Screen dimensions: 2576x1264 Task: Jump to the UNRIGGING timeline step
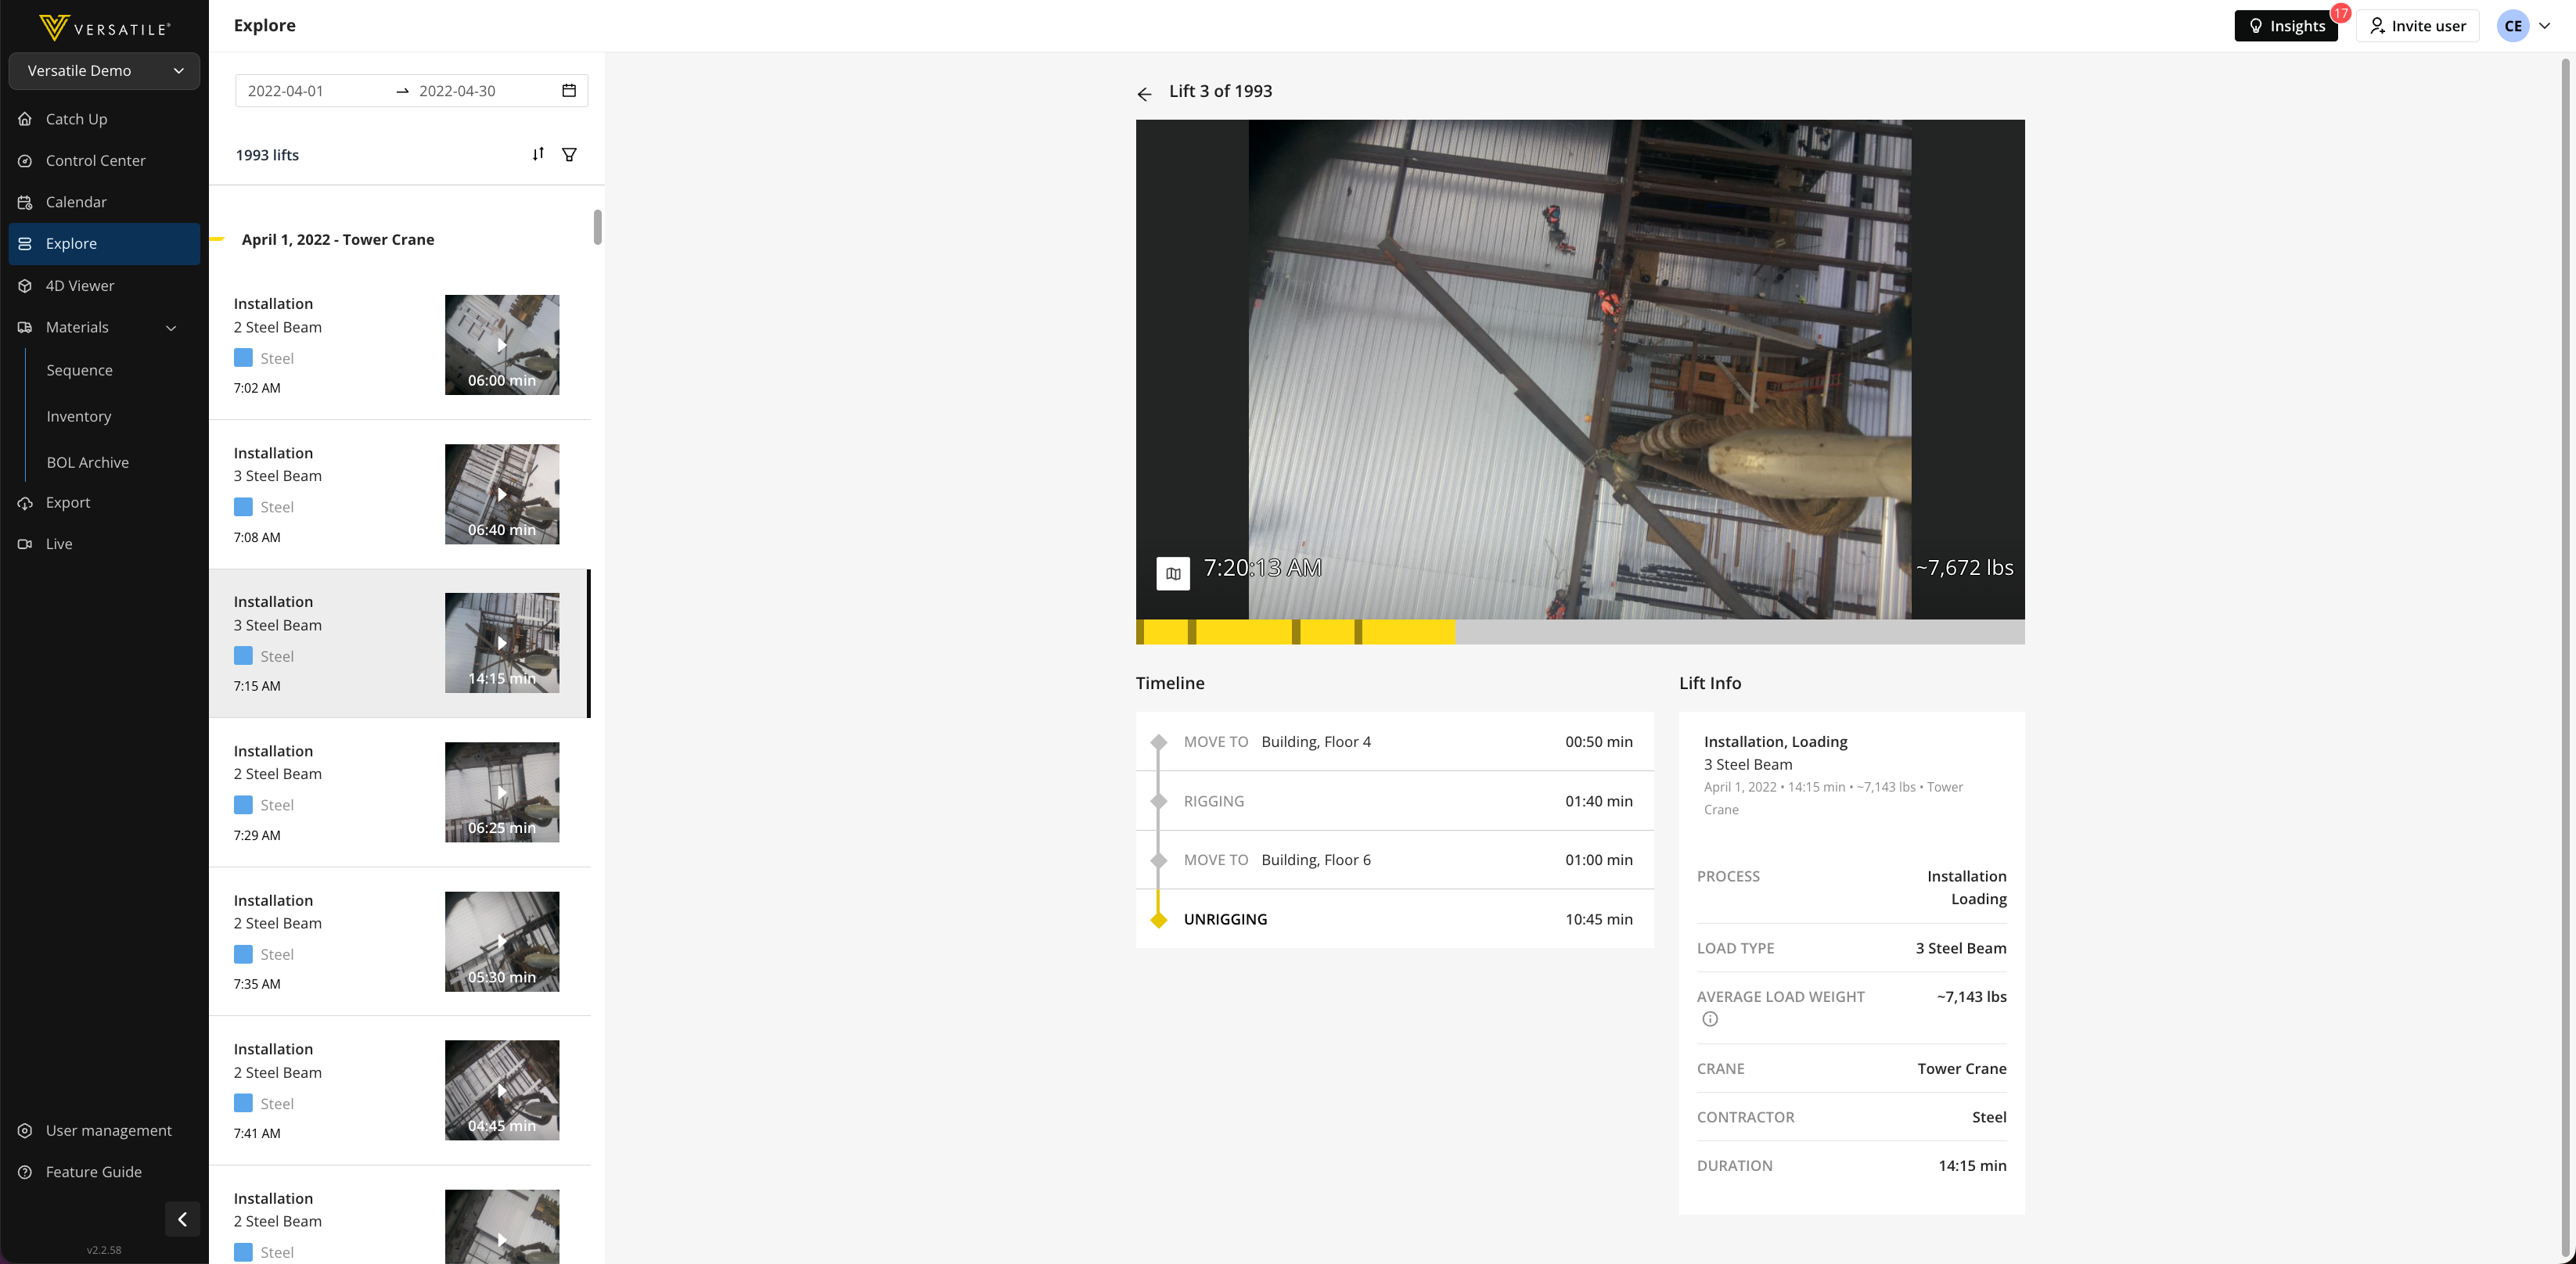[1394, 918]
